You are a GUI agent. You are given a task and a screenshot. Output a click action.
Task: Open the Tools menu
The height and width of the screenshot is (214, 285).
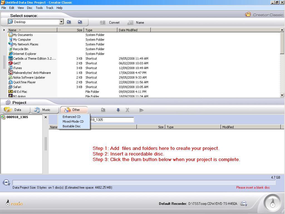[39, 8]
